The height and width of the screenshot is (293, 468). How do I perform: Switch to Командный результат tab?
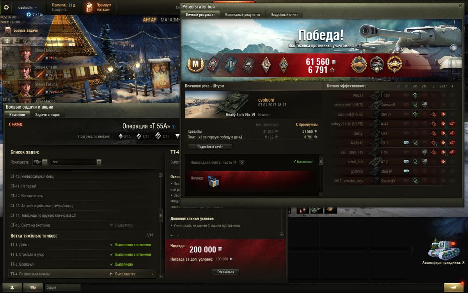[243, 14]
